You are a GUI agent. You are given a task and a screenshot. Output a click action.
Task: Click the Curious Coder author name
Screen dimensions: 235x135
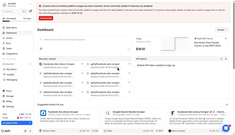pyautogui.click(x=49, y=131)
